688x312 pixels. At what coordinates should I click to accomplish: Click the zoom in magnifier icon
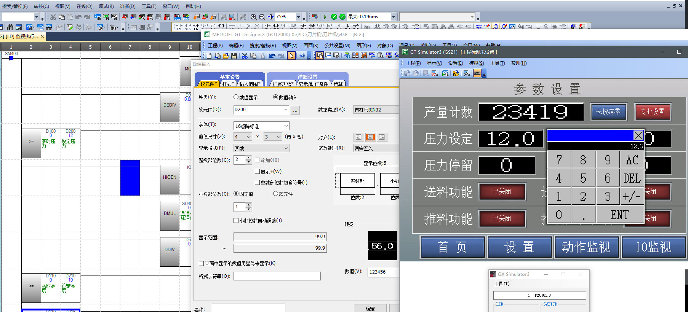(253, 17)
